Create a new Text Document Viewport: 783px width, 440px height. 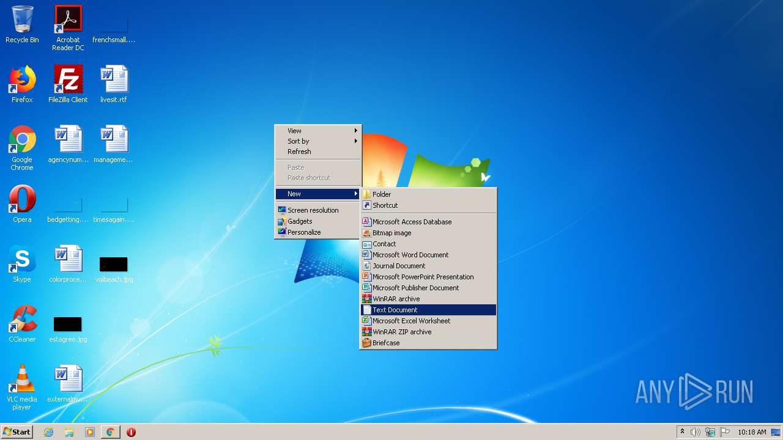tap(428, 310)
